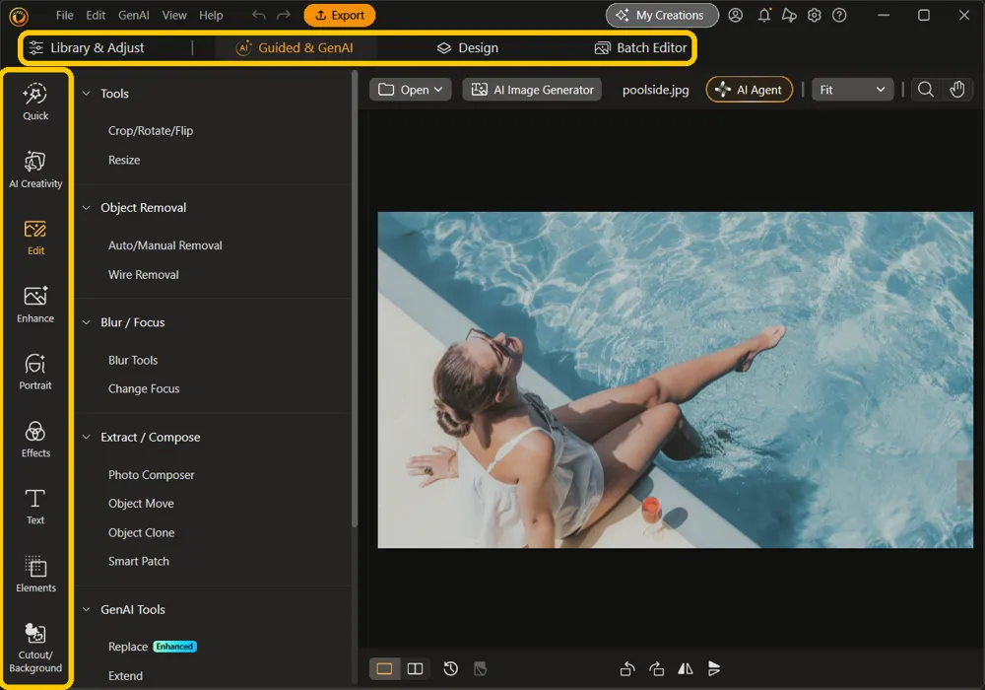Collapse the Blur / Focus section

point(86,322)
